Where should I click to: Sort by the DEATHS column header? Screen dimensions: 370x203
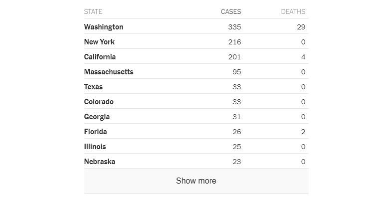pos(293,11)
